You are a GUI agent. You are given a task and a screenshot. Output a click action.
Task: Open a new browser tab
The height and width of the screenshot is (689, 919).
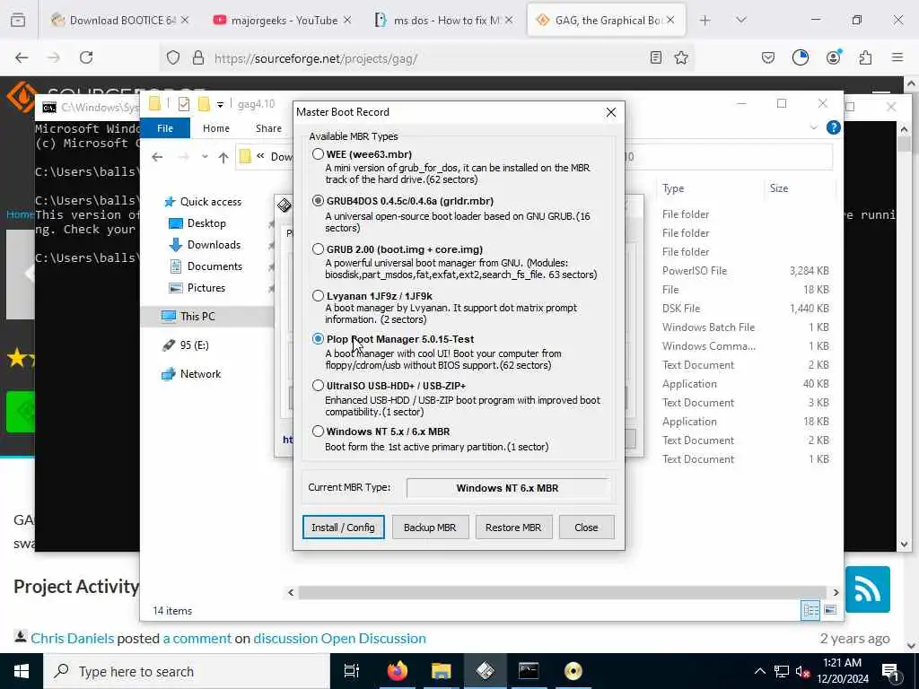coord(705,21)
